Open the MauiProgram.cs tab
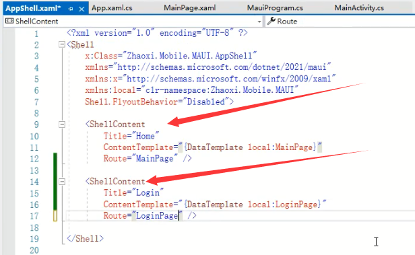This screenshot has height=255, width=415. 275,8
